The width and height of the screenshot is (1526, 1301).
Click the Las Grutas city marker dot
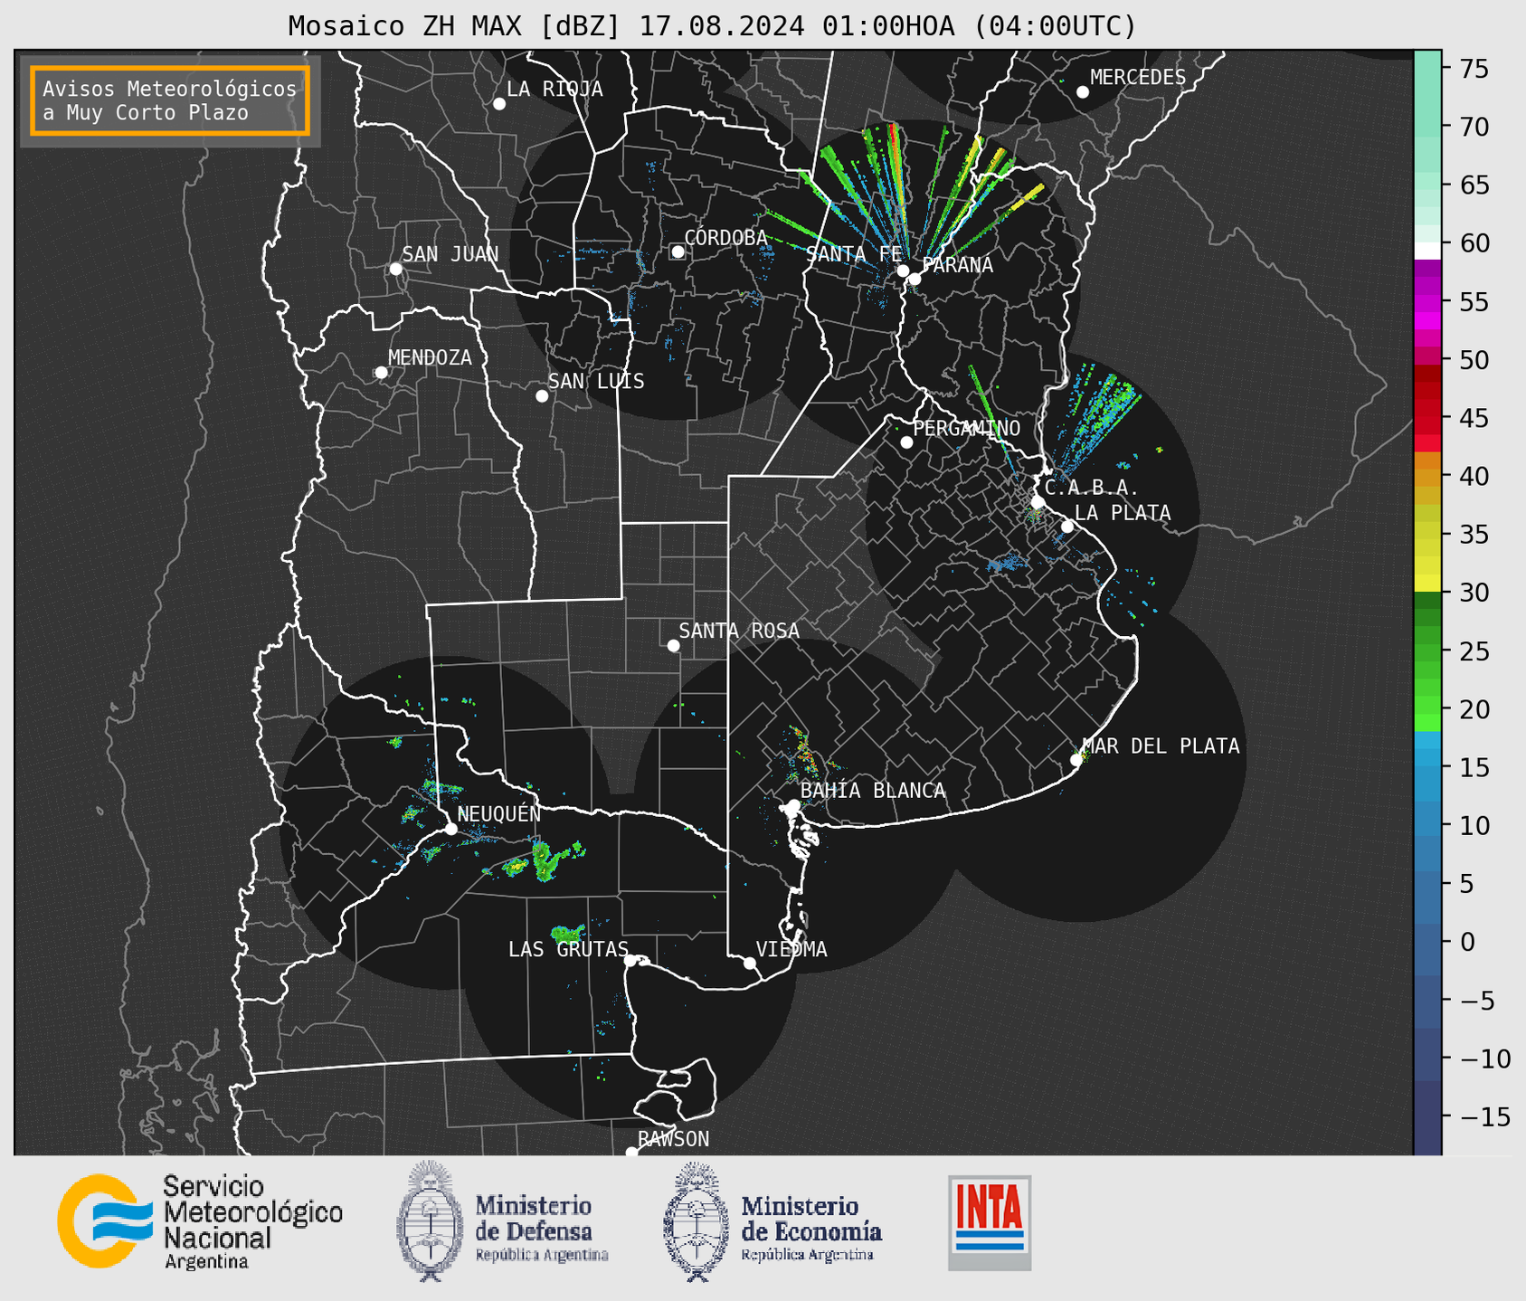coord(630,961)
